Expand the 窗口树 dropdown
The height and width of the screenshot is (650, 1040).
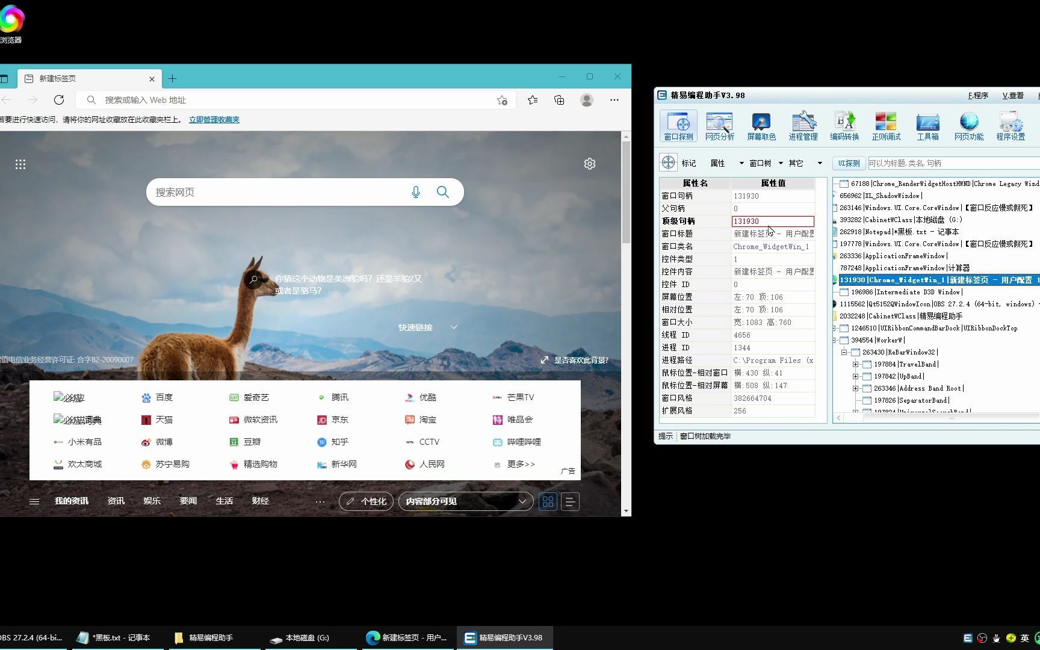781,163
